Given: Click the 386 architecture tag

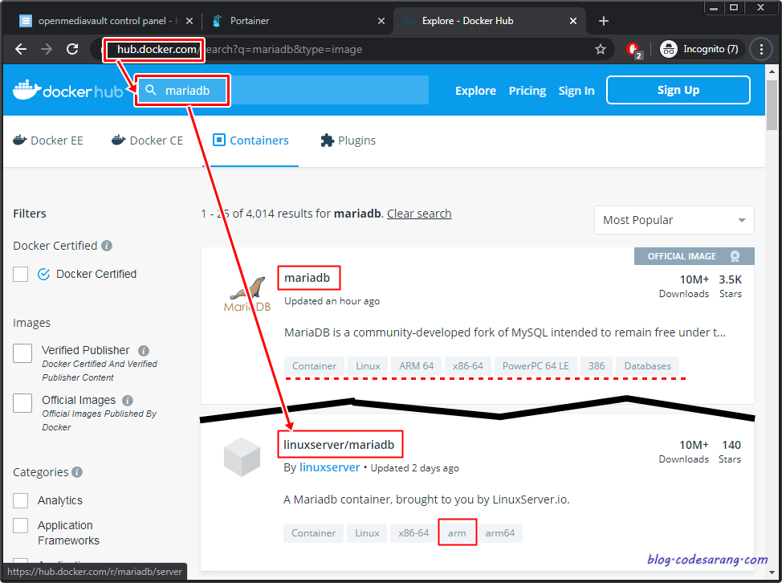Looking at the screenshot, I should (x=597, y=366).
